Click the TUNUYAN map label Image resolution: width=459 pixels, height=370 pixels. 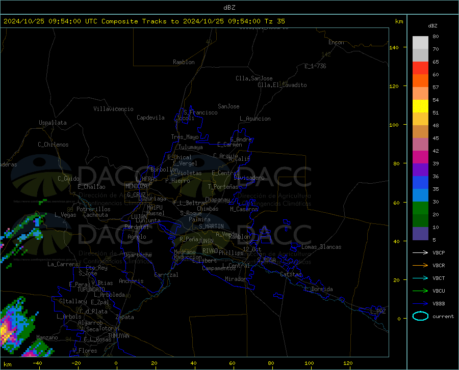click(118, 336)
